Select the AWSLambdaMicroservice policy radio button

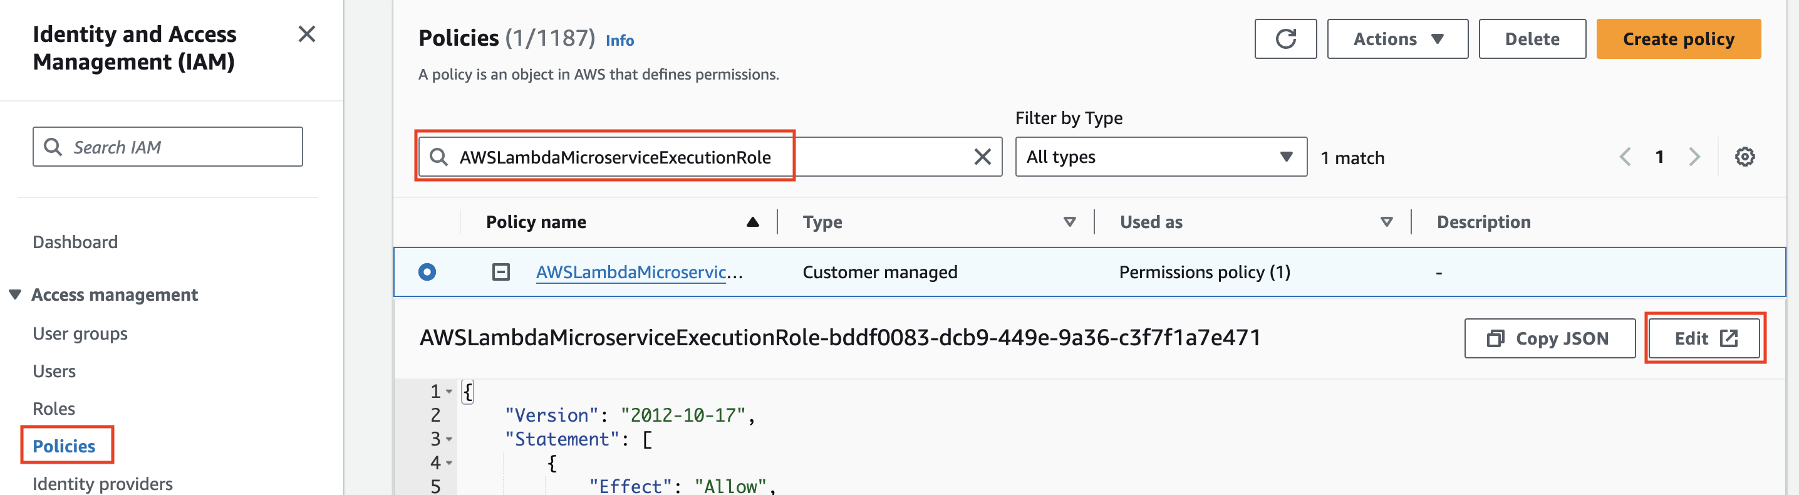pos(427,271)
